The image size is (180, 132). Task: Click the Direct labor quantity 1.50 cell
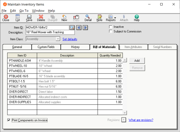(x=110, y=92)
